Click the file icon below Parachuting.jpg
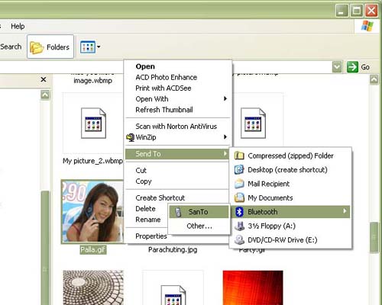382x305 pixels. tap(173, 295)
